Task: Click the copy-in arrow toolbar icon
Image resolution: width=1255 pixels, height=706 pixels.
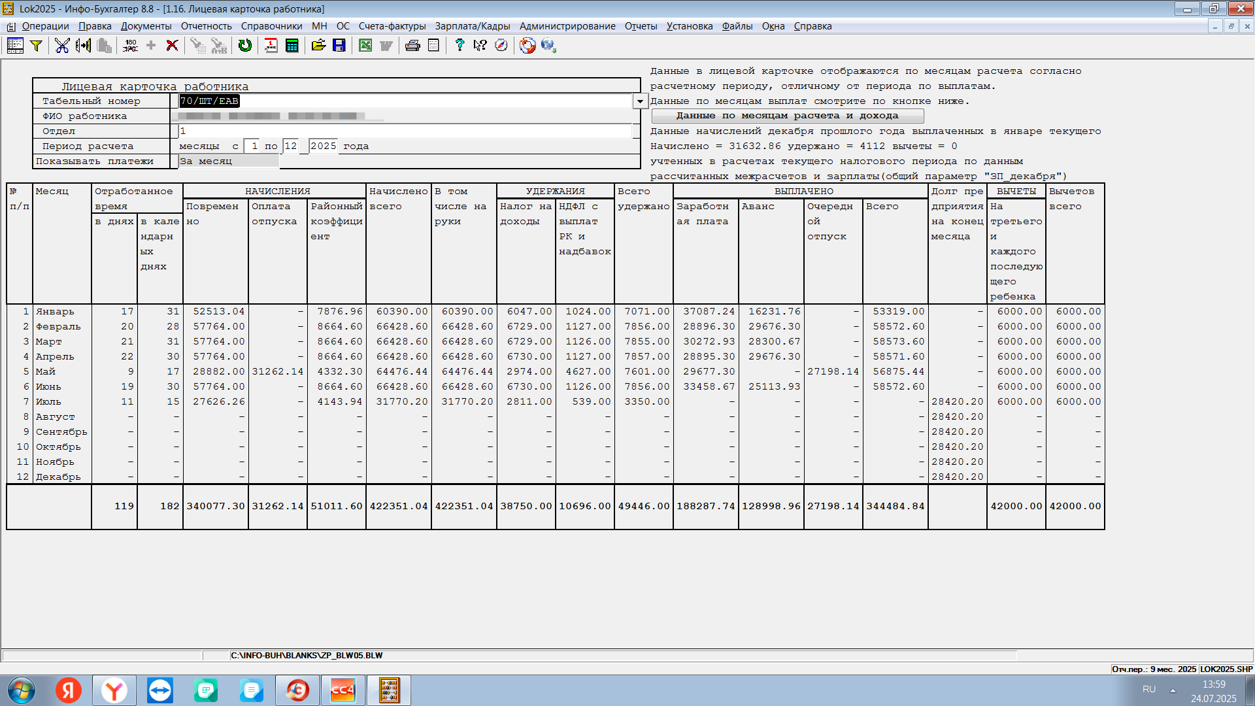Action: click(83, 45)
